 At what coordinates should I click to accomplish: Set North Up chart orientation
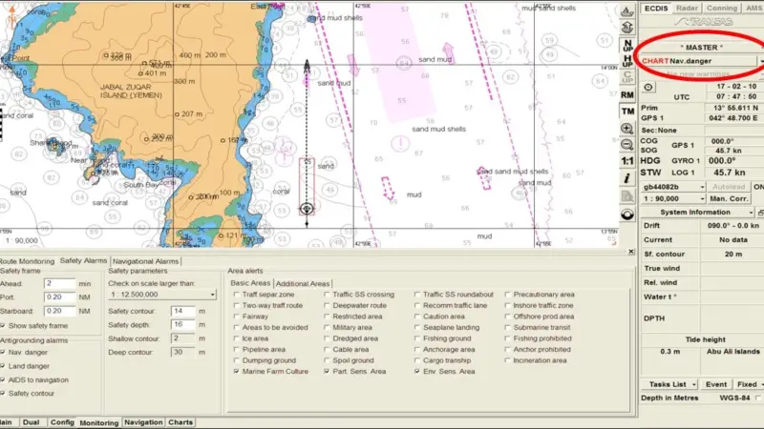627,45
